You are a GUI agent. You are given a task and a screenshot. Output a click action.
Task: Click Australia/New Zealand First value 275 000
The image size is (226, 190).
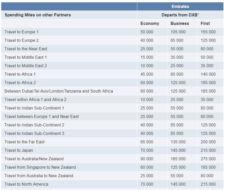click(208, 159)
